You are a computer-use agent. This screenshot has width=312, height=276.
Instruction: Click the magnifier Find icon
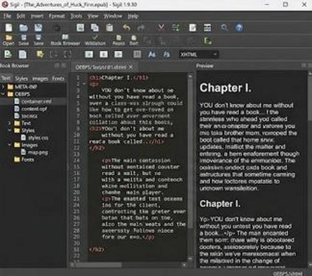(224, 27)
